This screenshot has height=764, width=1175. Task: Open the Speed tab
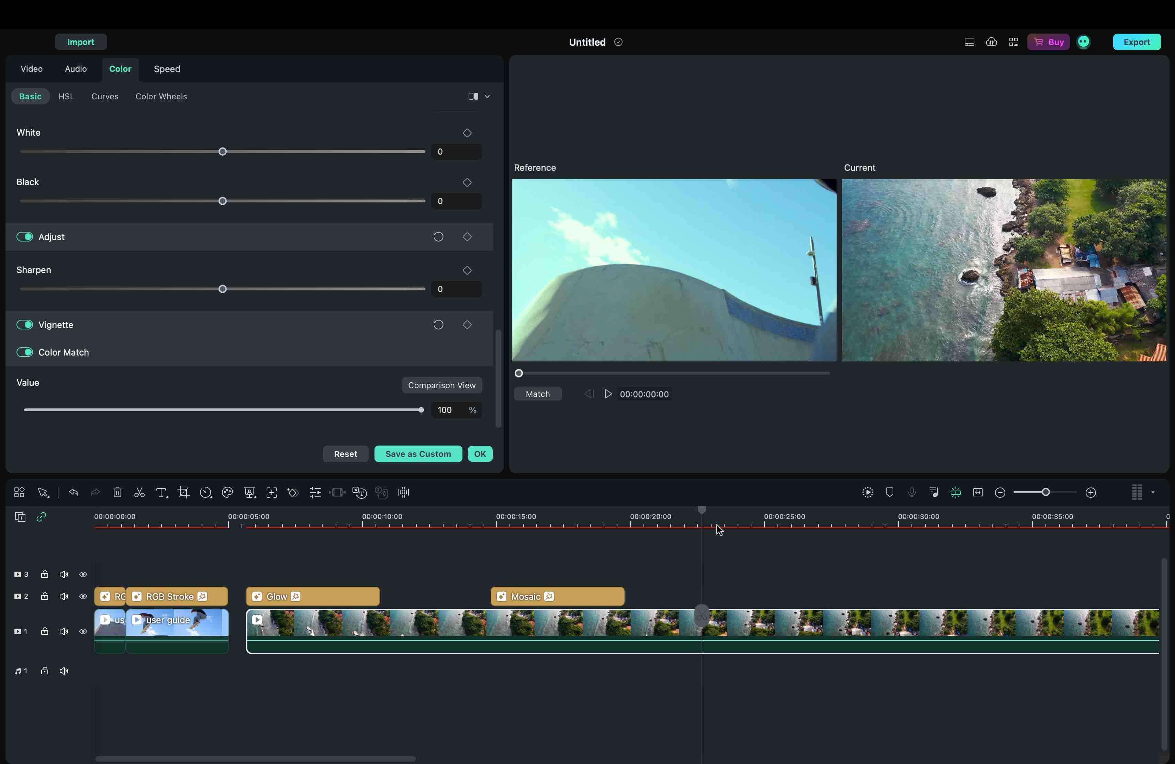(x=166, y=69)
